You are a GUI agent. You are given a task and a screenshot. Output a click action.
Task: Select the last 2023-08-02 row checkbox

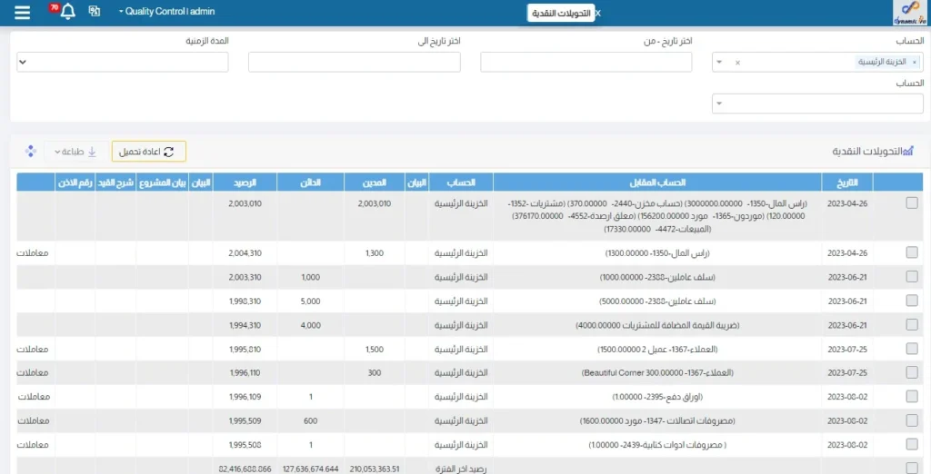pos(912,445)
